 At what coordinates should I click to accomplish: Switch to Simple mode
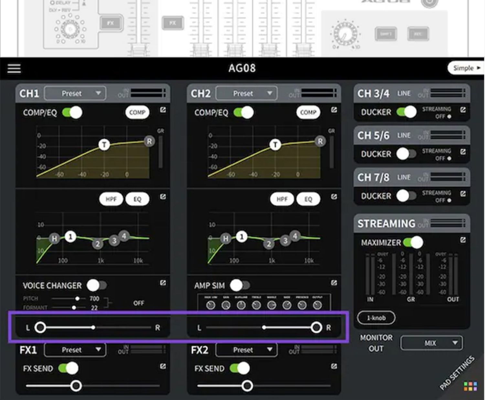click(x=466, y=68)
